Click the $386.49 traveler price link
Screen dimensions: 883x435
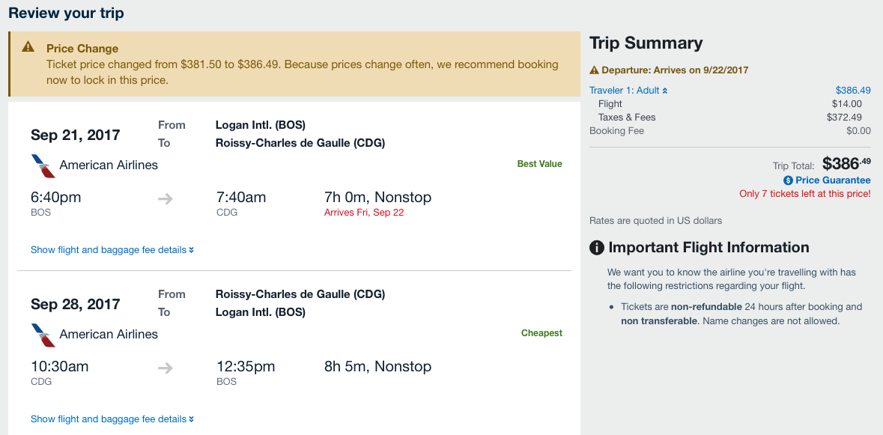(x=853, y=91)
